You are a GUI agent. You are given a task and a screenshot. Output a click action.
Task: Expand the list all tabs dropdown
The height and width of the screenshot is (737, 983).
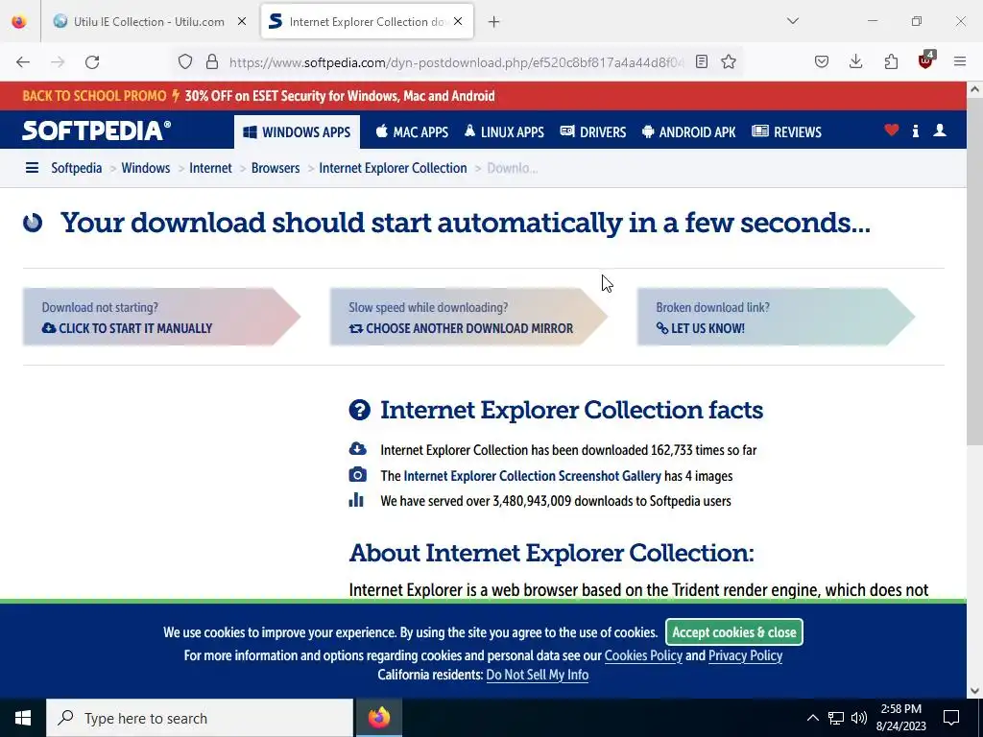point(793,21)
